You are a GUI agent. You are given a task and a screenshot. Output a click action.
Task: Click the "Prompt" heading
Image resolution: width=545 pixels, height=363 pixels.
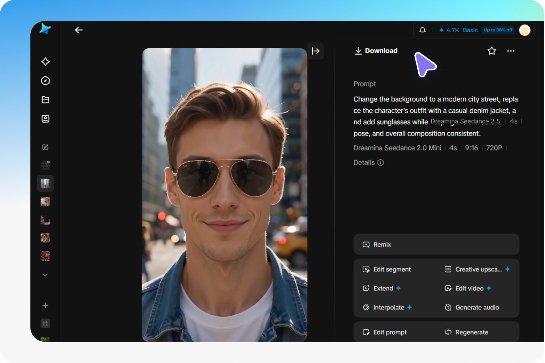pos(365,84)
